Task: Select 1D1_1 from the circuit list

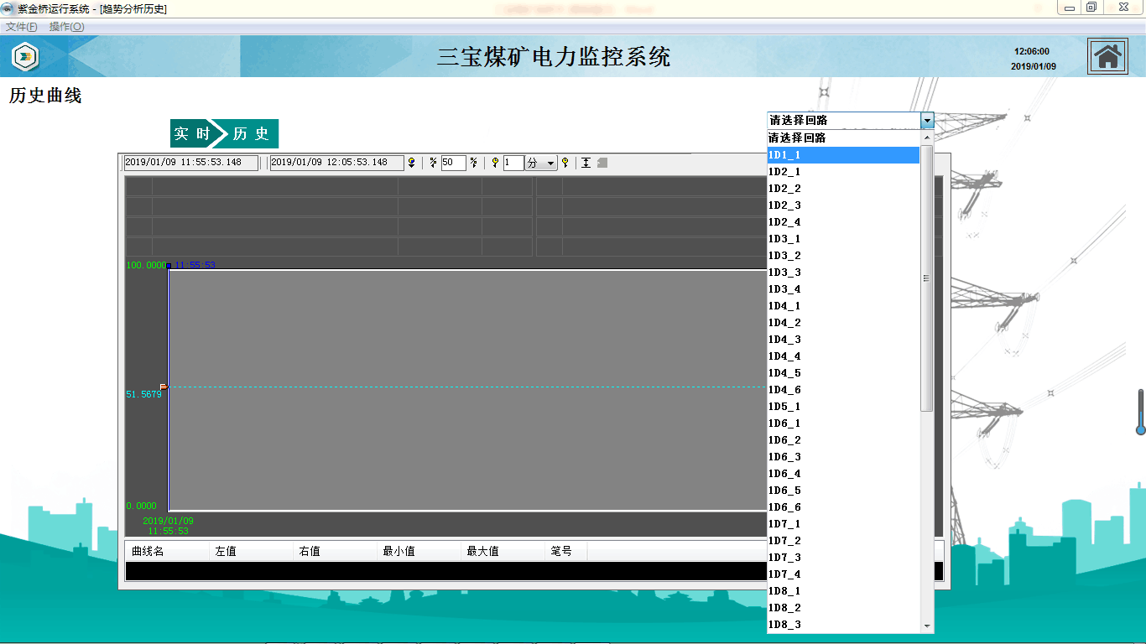Action: tap(843, 155)
